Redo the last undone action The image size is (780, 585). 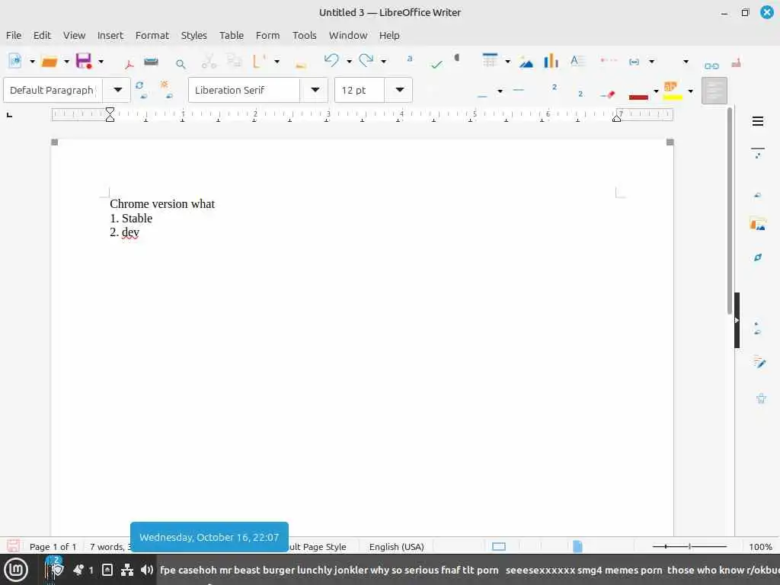[x=366, y=60]
